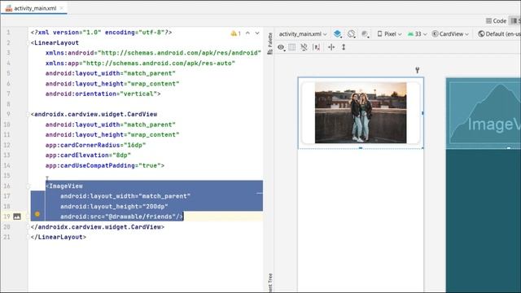Viewport: 521px width, 293px height.
Task: Click the cardCornerRadius "16dp" value
Action: point(134,145)
